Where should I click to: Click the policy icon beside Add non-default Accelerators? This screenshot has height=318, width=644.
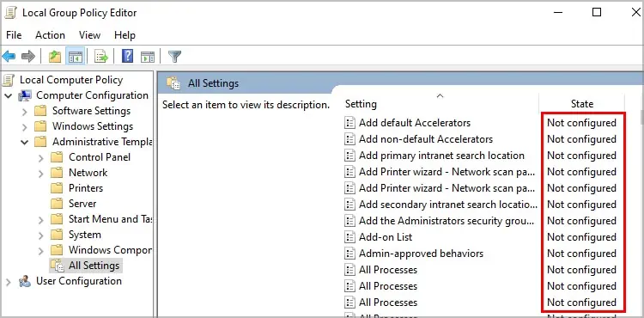[x=349, y=139]
